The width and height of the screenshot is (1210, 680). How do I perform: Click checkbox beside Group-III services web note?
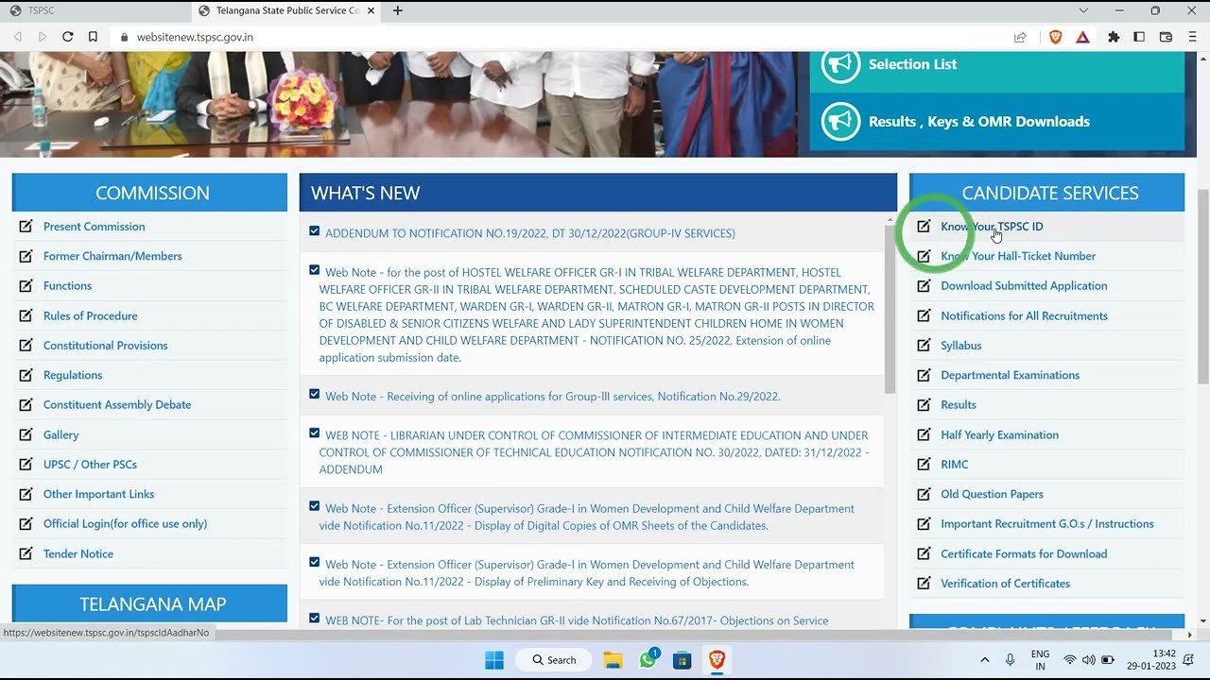click(315, 394)
